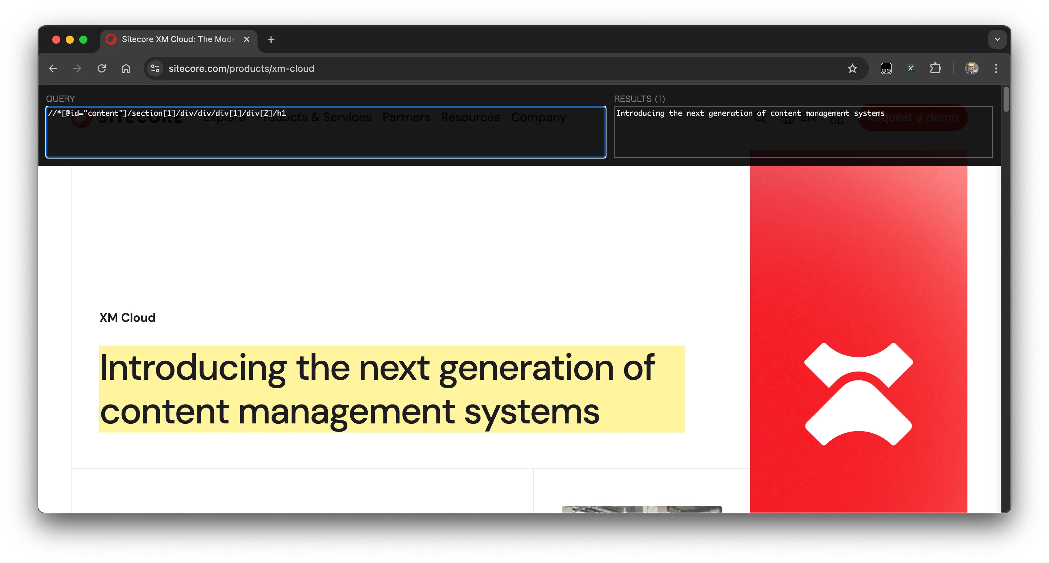The height and width of the screenshot is (563, 1049).
Task: Open the XPath helper extension icon
Action: (x=910, y=68)
